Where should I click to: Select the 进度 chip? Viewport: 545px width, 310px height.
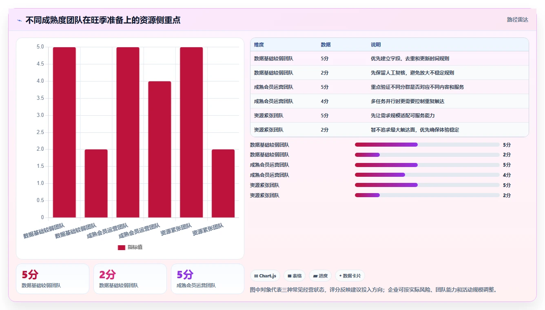pyautogui.click(x=320, y=276)
